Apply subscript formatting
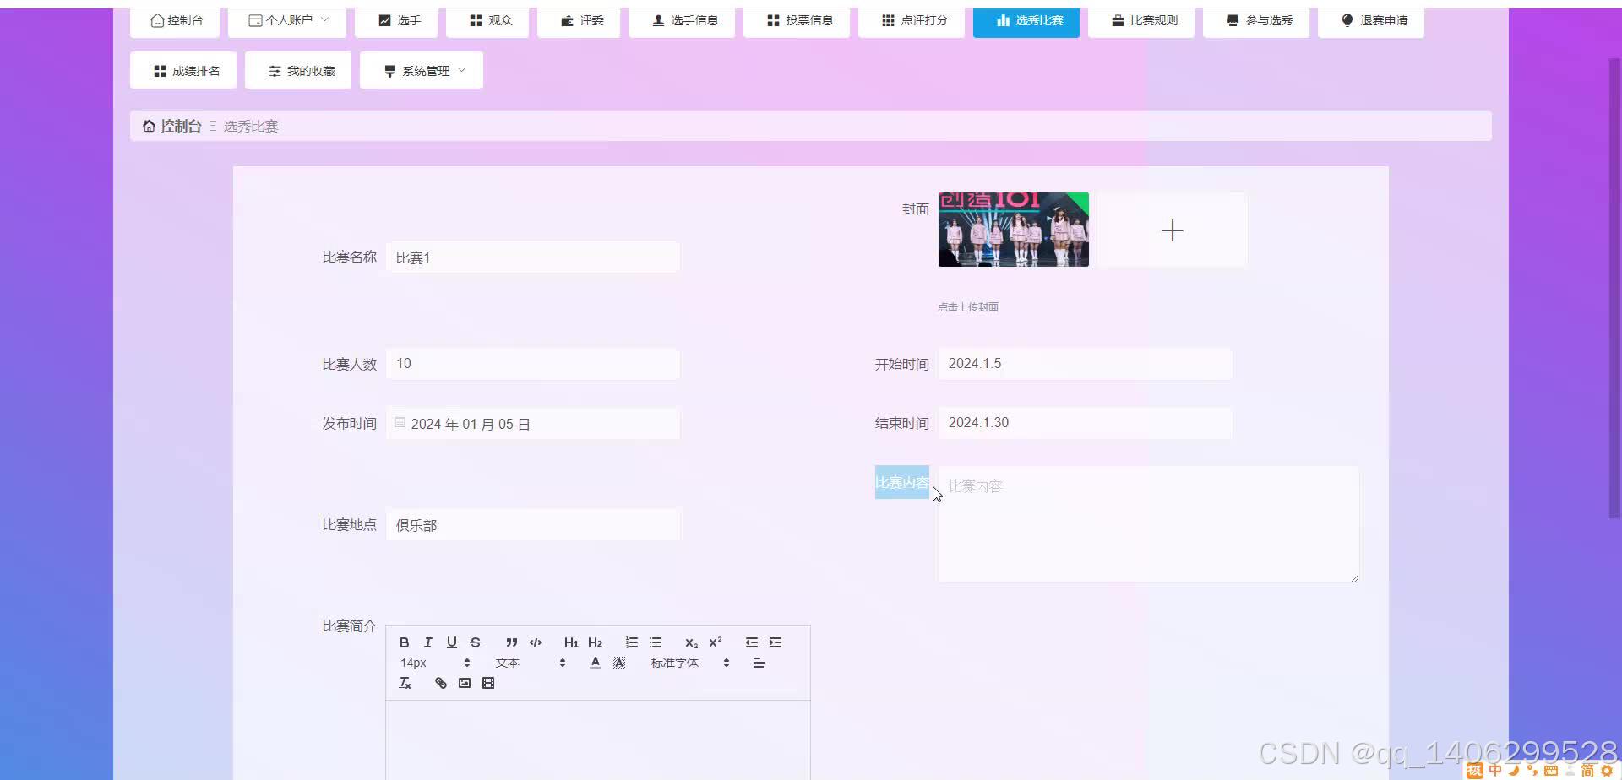The image size is (1622, 780). coord(691,642)
